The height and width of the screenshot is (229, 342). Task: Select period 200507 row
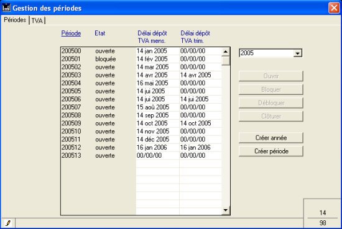click(x=141, y=107)
